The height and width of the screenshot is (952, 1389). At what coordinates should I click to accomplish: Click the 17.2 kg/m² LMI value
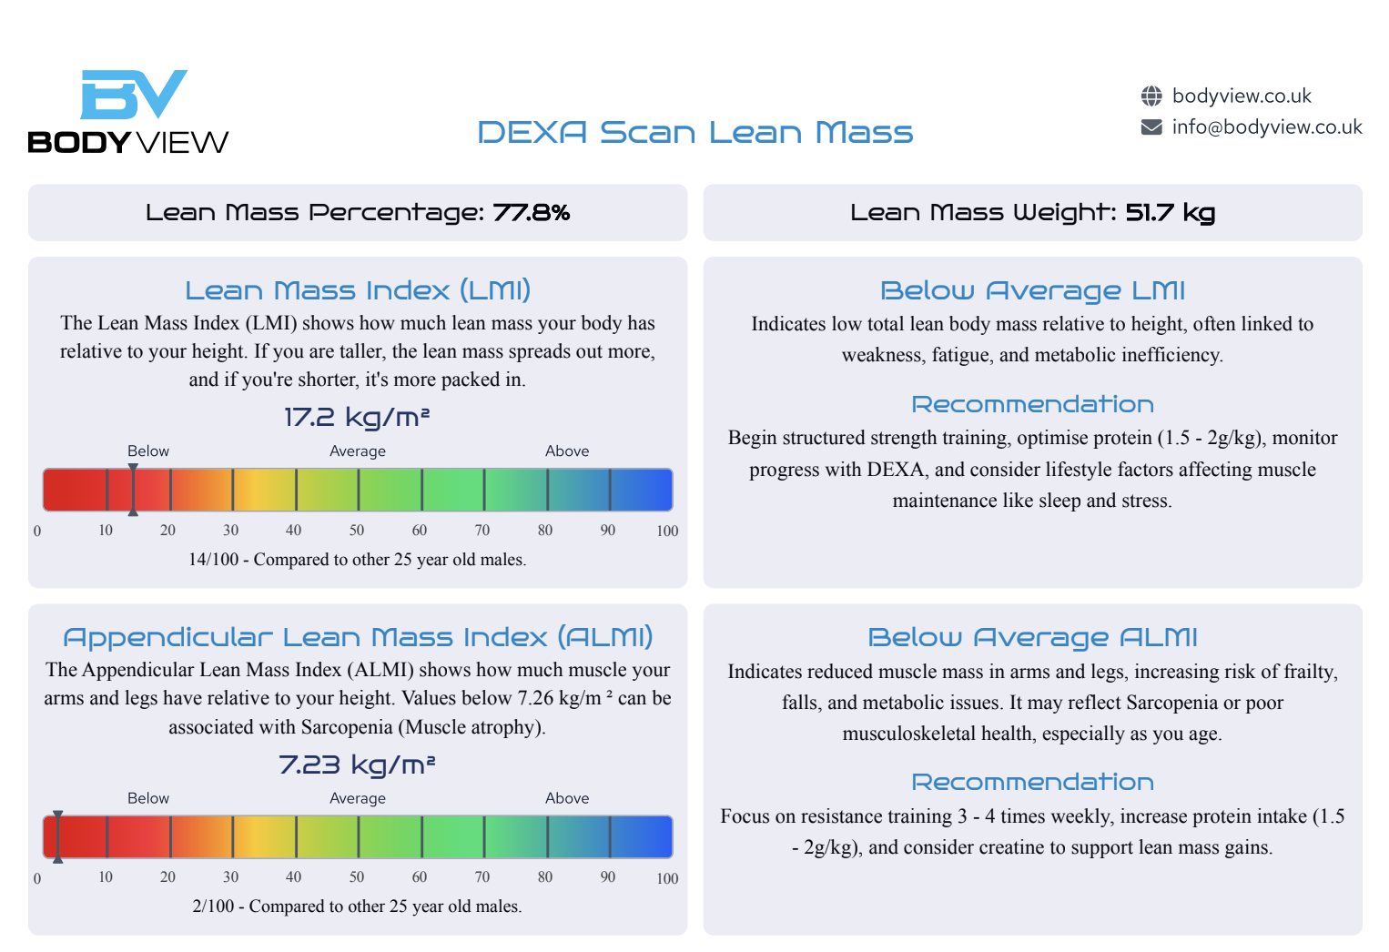click(357, 417)
